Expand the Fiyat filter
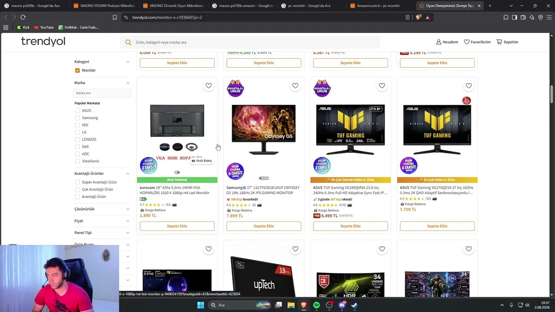555x312 pixels. 127,221
